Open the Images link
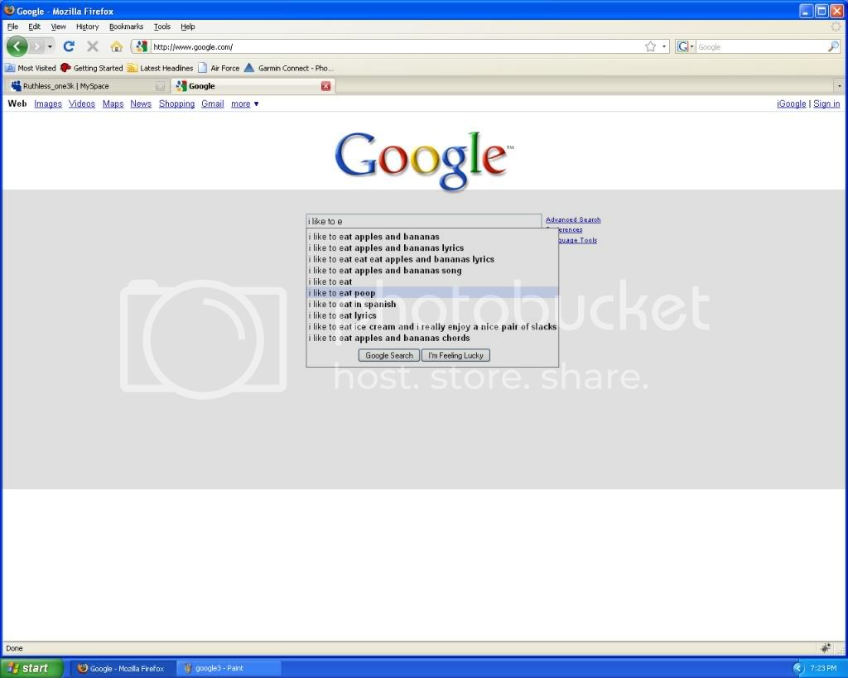848x678 pixels. [x=48, y=103]
